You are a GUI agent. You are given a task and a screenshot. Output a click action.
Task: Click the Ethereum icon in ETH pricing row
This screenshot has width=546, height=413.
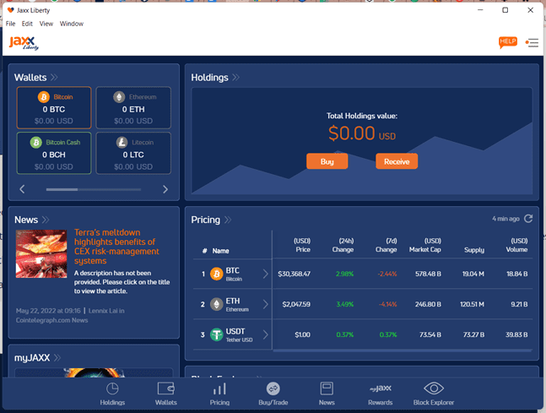pos(217,304)
